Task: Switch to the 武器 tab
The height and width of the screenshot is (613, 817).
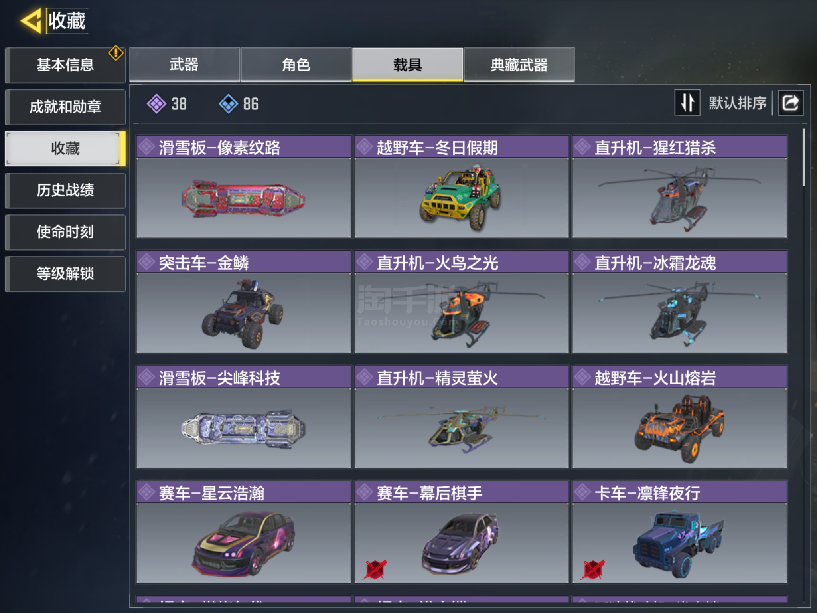Action: click(x=184, y=65)
